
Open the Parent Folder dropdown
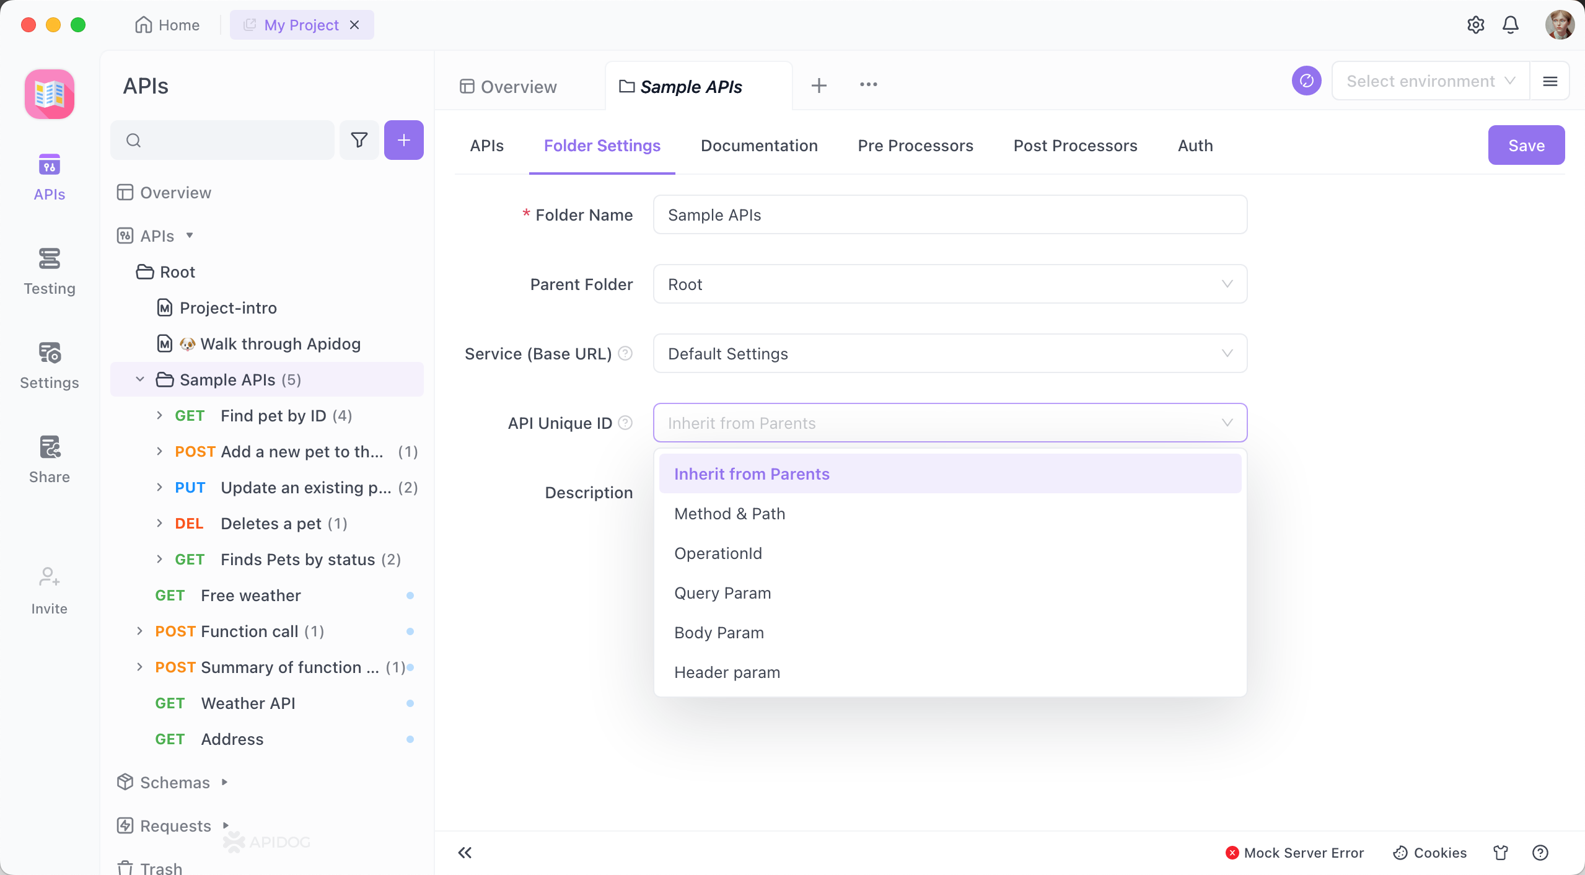coord(950,284)
